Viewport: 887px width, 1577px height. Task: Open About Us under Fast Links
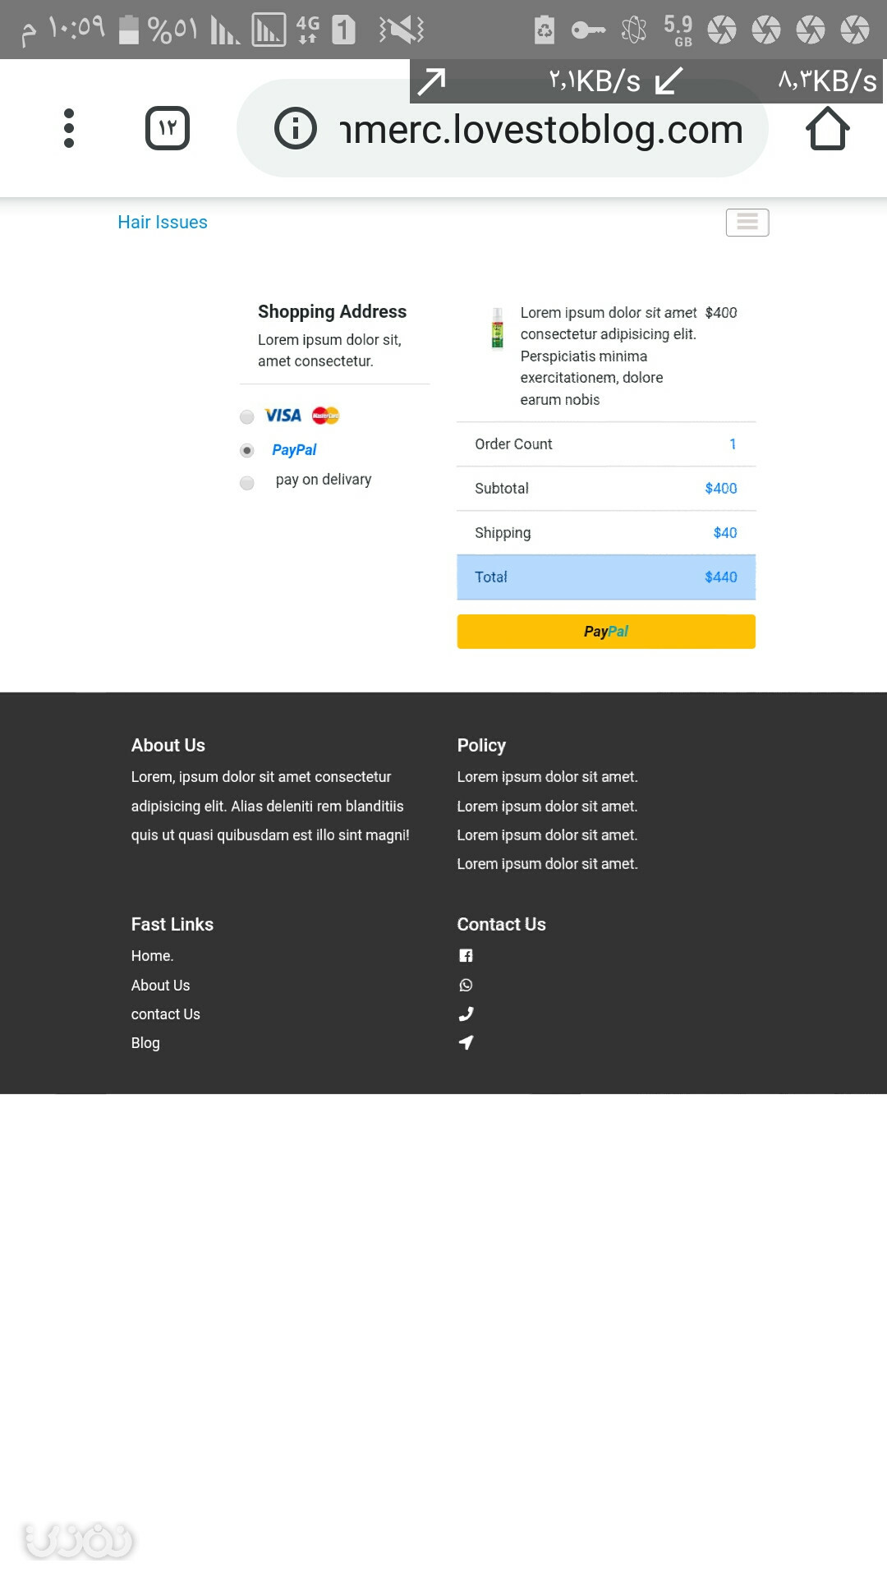[x=160, y=985]
